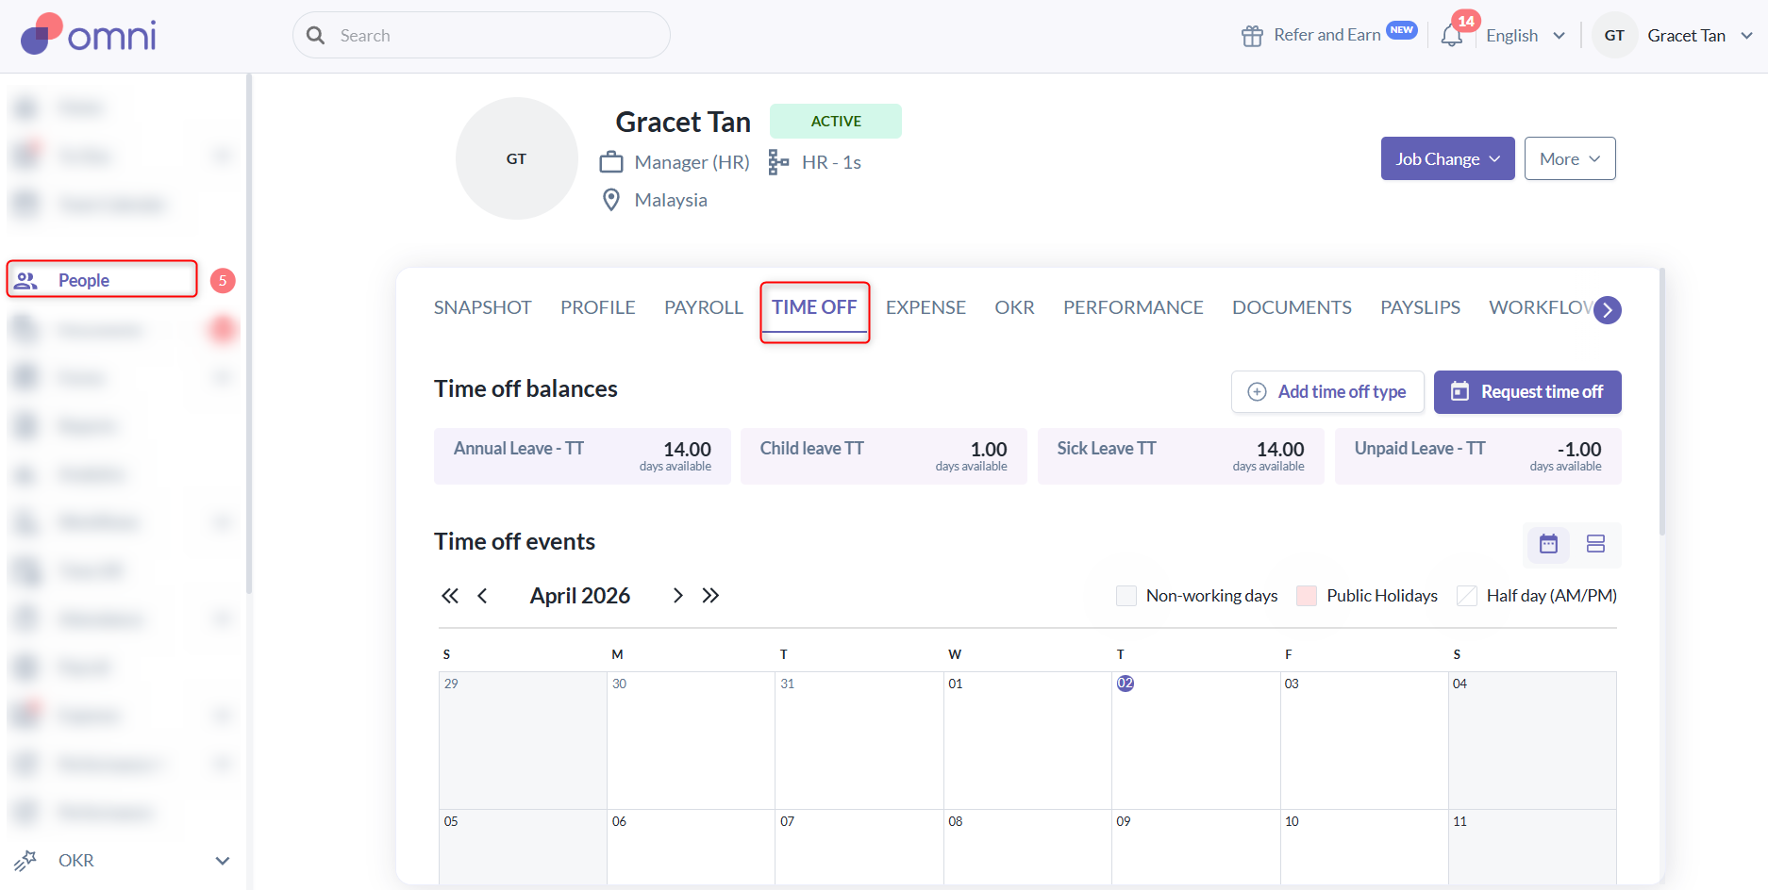Click the HR - 1s department text
Viewport: 1768px width, 890px height.
(x=831, y=162)
